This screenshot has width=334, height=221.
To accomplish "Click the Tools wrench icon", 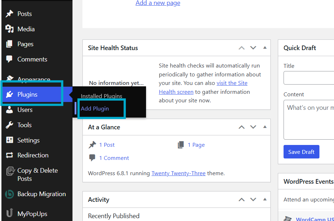I will tap(10, 125).
